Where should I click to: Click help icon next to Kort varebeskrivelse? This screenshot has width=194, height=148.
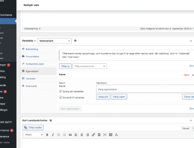click(51, 121)
